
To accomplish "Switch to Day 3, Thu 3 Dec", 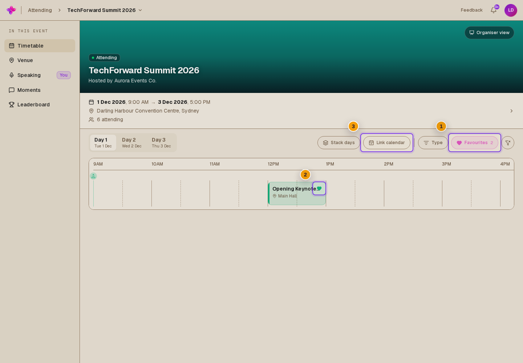I will (x=161, y=143).
